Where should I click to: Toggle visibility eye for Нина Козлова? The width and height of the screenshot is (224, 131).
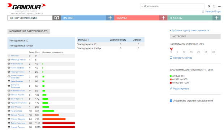[x=9, y=111]
